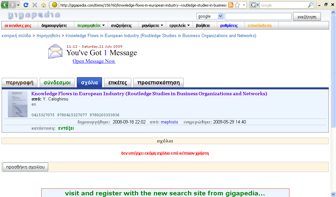Viewport: 336px width, 197px height.
Task: Open the δημιουργήστε menu item
Action: 54,26
